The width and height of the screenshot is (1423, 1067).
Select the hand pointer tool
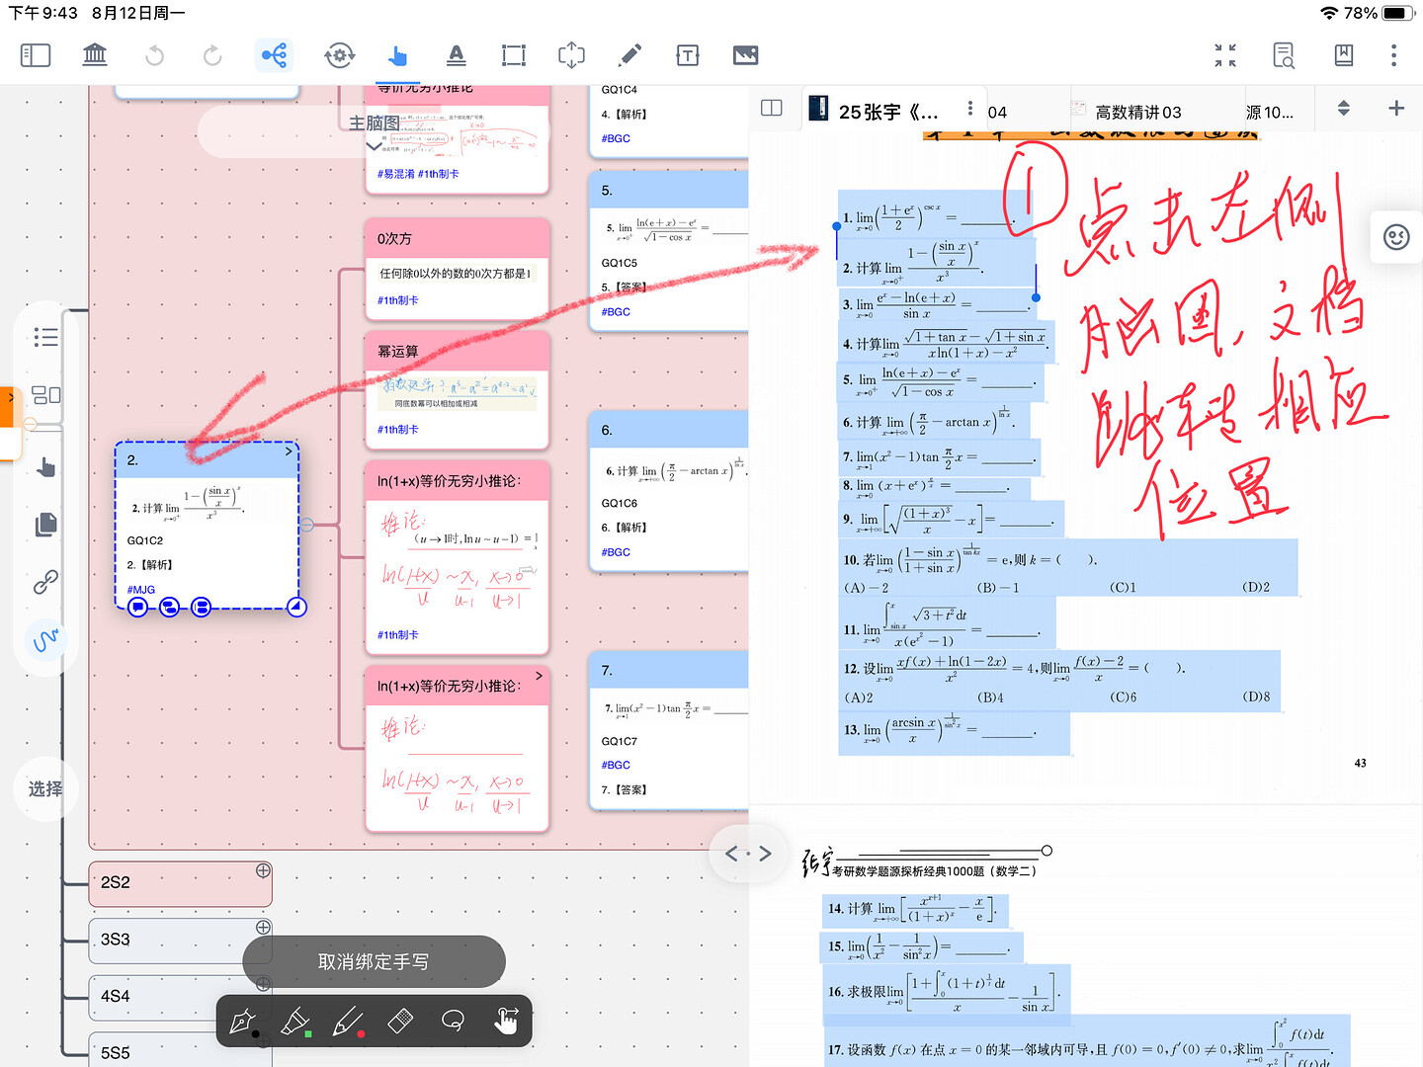tap(397, 55)
